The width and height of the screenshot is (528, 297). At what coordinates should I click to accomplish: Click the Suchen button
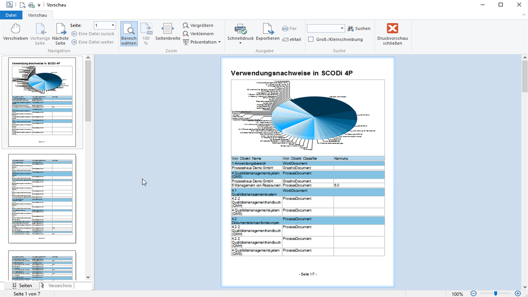(x=359, y=28)
